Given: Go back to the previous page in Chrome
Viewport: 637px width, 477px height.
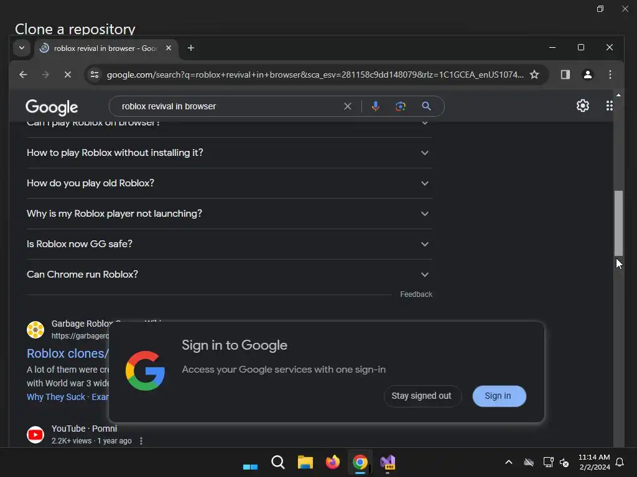Looking at the screenshot, I should 23,75.
